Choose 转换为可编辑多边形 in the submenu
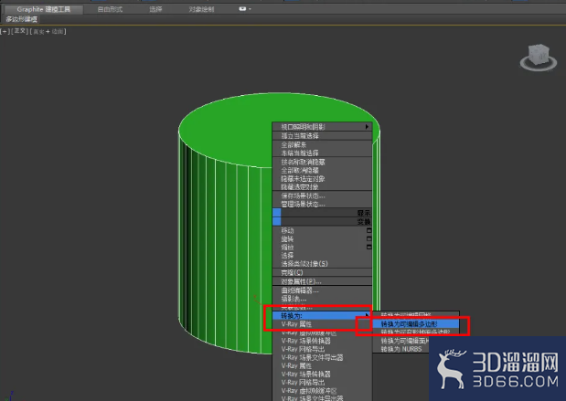566x401 pixels. click(416, 324)
